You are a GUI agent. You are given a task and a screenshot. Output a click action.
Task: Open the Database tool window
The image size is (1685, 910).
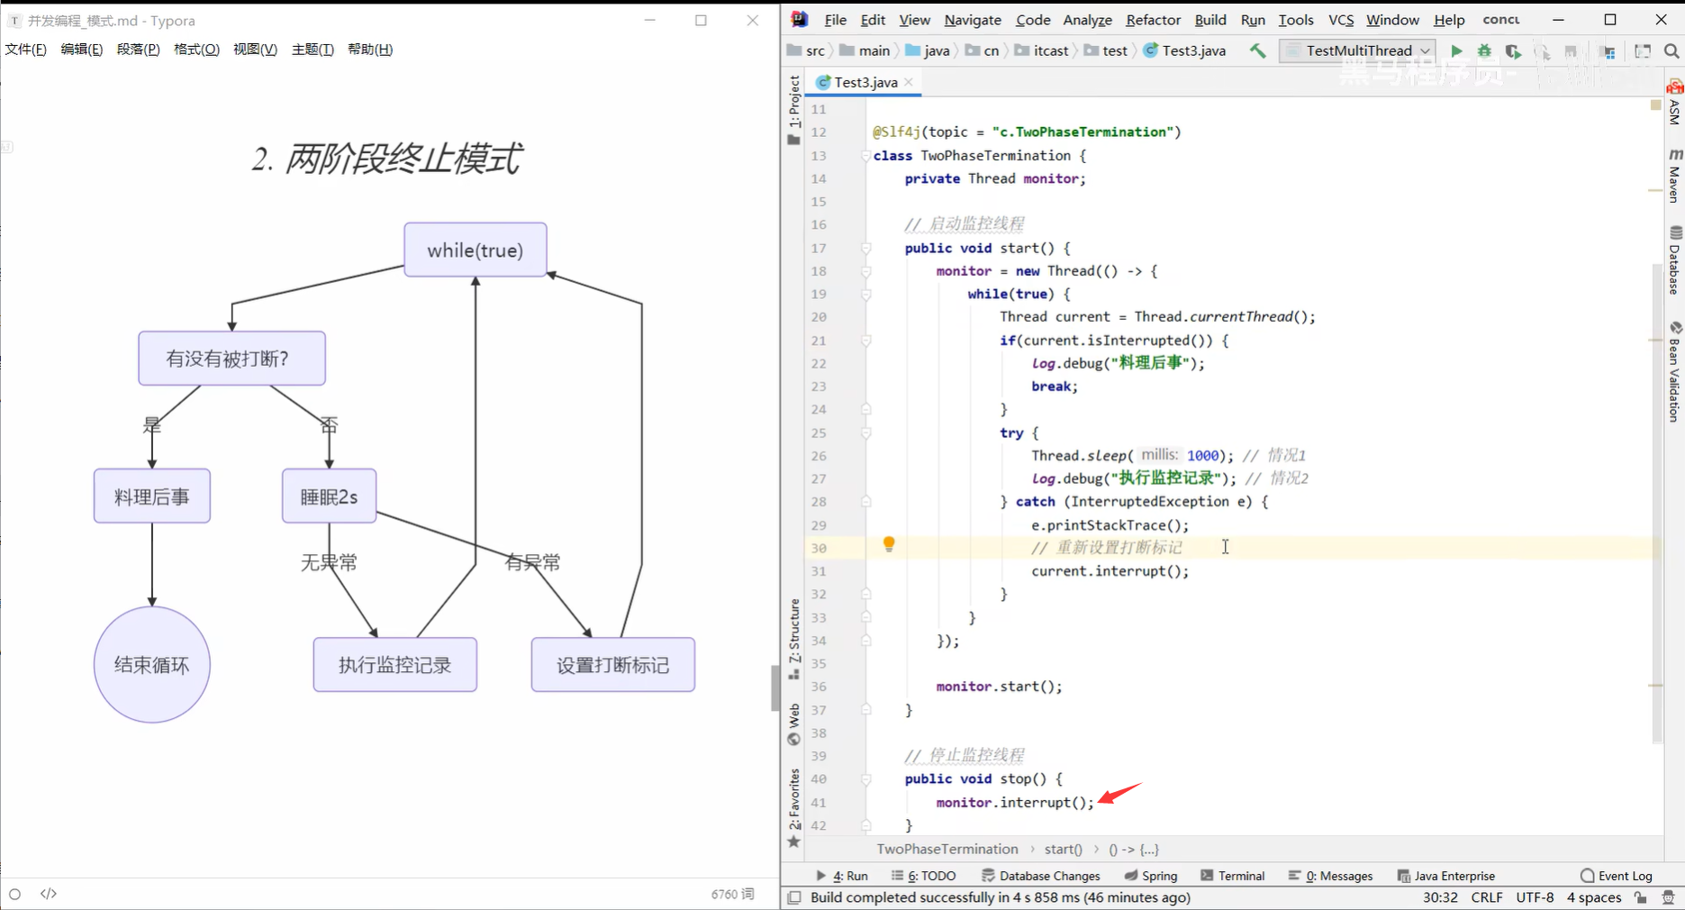[1674, 260]
